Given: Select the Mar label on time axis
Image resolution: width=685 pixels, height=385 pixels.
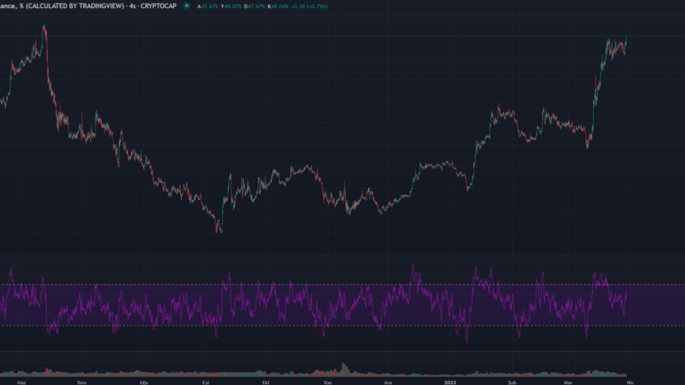Looking at the screenshot, I should tap(568, 382).
